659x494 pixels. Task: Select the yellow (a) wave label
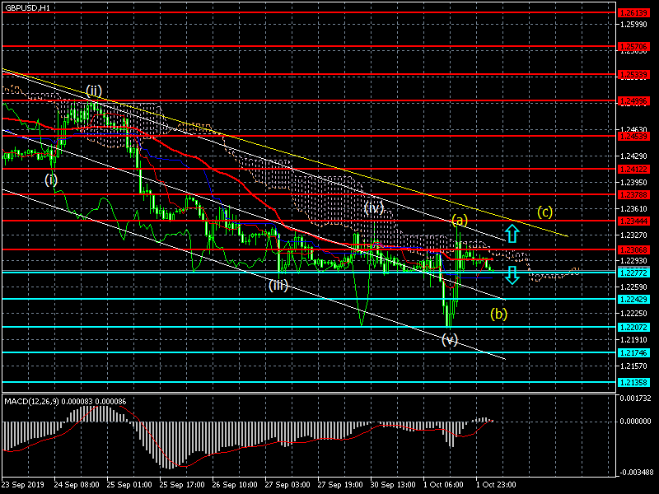[x=460, y=220]
